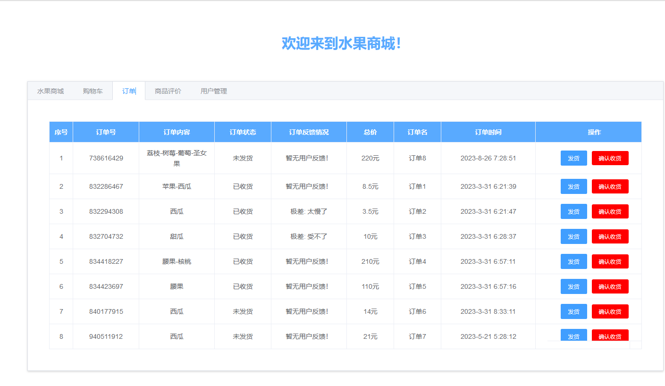Viewport: 665px width, 386px height.
Task: Select order number 738616429
Action: point(106,158)
